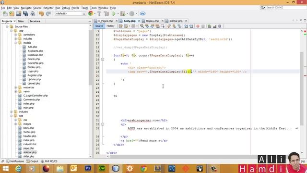Image resolution: width=307 pixels, height=173 pixels.
Task: Open Internet Explorer from the taskbar
Action: click(18, 169)
